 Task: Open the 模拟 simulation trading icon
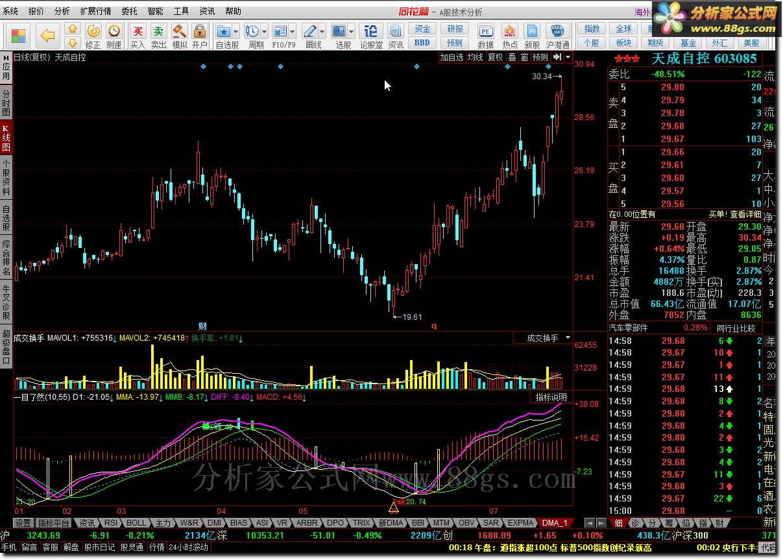tap(179, 36)
